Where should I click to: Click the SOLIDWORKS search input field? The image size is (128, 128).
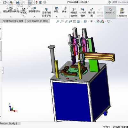[120, 2]
